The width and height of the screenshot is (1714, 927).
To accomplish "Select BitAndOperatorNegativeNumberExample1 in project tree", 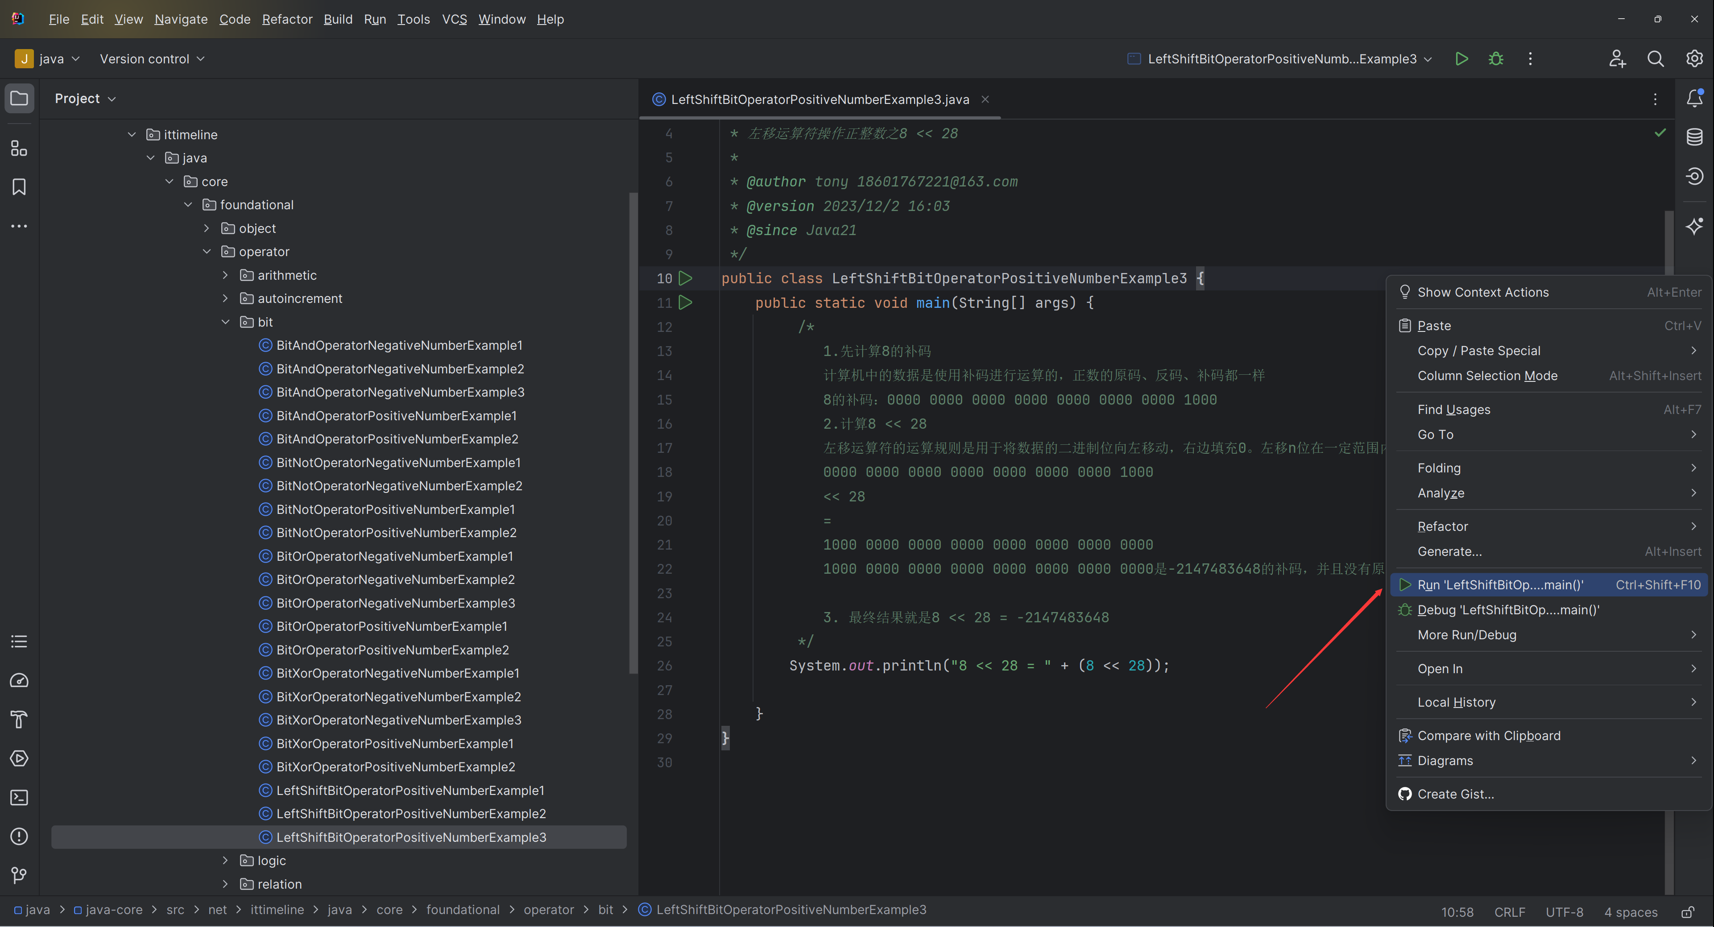I will point(399,345).
